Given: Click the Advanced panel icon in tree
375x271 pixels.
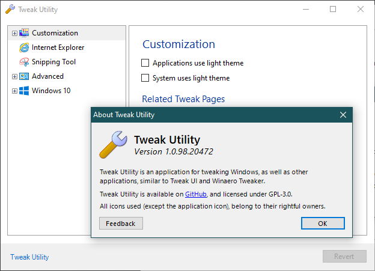Looking at the screenshot, I should [x=24, y=76].
